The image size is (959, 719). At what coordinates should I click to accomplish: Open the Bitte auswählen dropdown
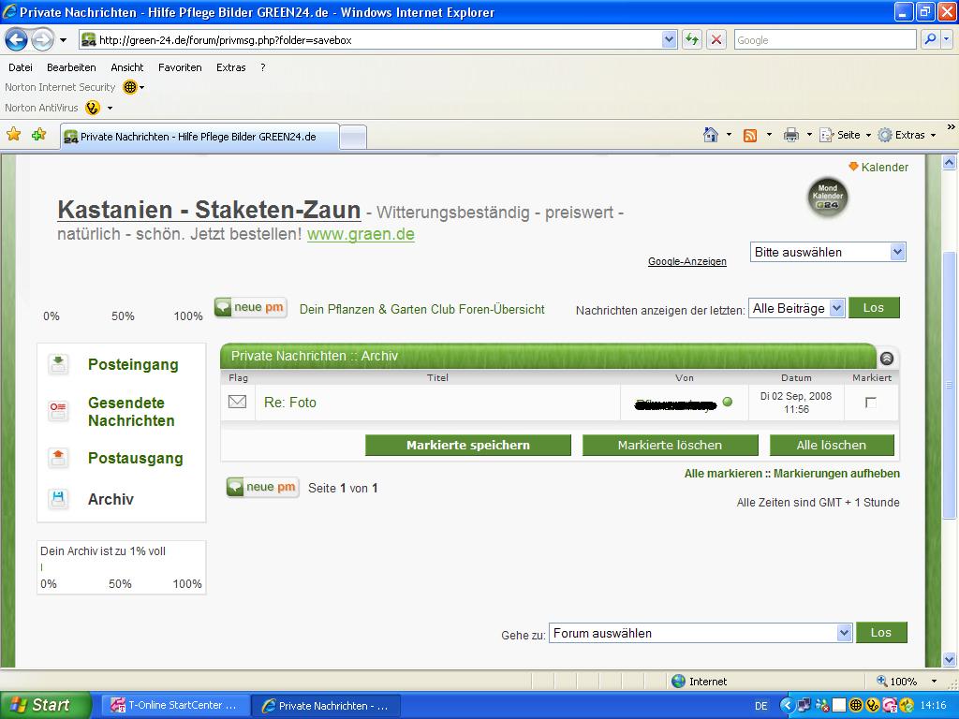(828, 252)
